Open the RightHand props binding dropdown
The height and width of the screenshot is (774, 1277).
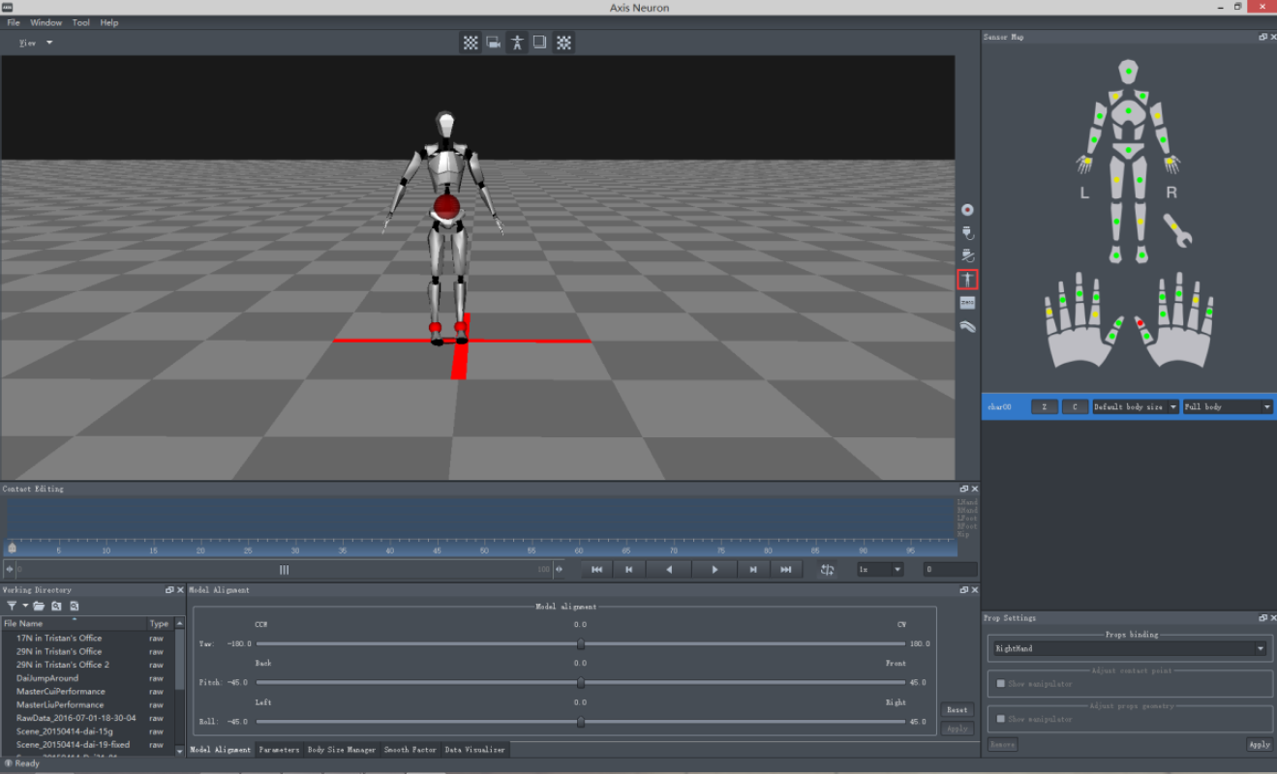(1129, 648)
